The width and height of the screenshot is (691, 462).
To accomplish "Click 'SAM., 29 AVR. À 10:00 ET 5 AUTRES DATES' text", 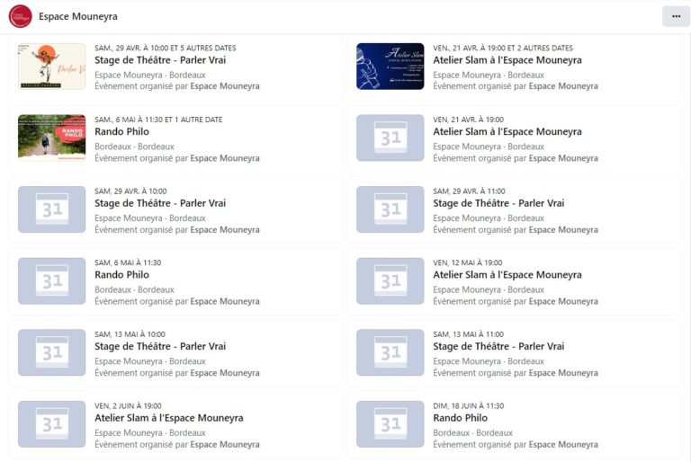I will click(166, 48).
